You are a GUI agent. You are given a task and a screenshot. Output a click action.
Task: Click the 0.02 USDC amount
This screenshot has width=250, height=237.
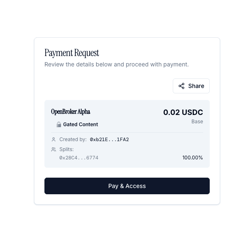point(183,112)
